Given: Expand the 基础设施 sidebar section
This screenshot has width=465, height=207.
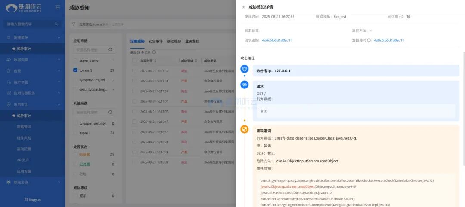Looking at the screenshot, I should tap(32, 183).
